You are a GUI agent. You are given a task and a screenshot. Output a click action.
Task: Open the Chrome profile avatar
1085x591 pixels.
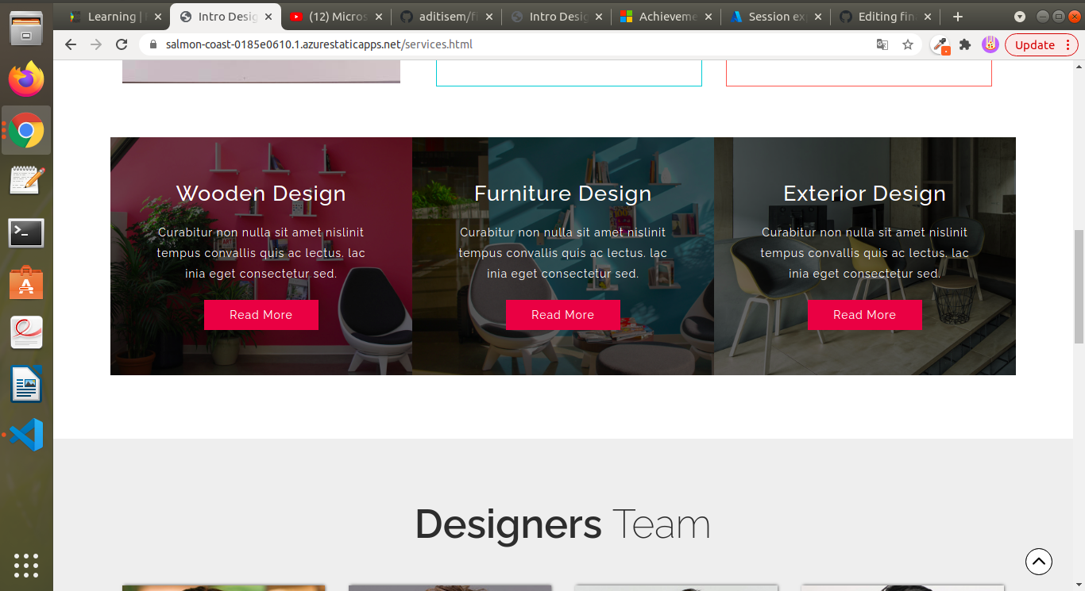(x=990, y=44)
